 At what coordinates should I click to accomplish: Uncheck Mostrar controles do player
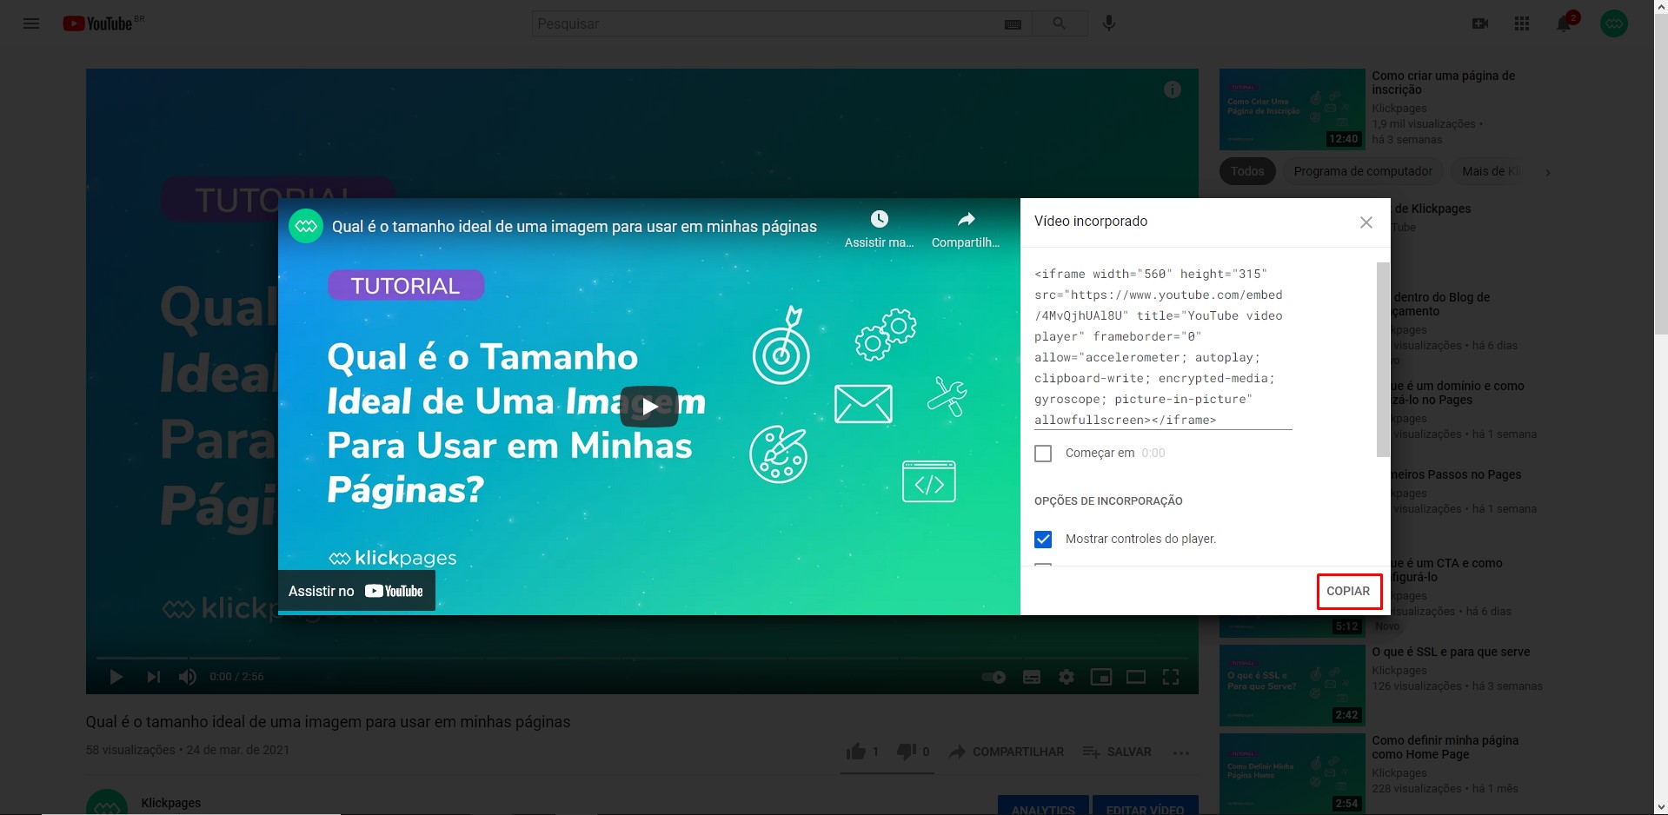[1043, 540]
